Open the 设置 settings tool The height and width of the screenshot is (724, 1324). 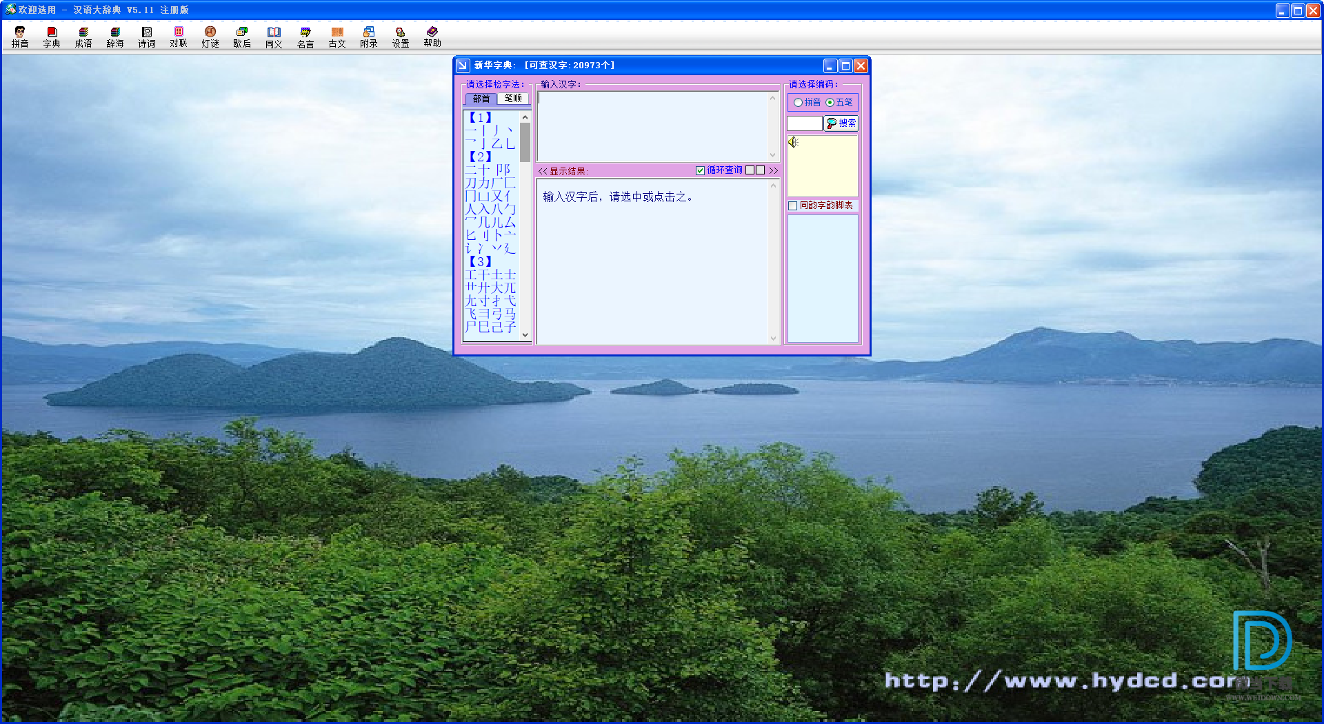[x=401, y=37]
